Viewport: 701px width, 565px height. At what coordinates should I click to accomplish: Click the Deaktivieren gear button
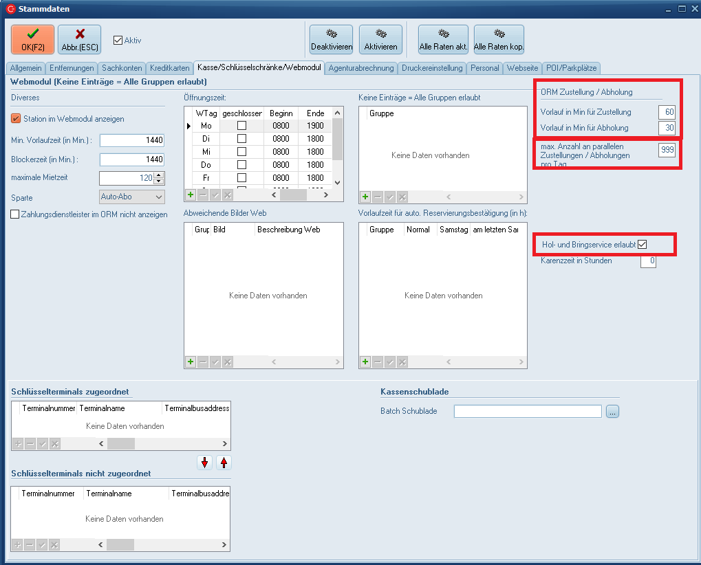tap(331, 39)
